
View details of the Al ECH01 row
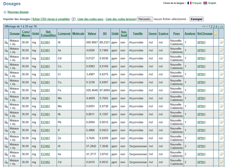[x=6, y=42]
